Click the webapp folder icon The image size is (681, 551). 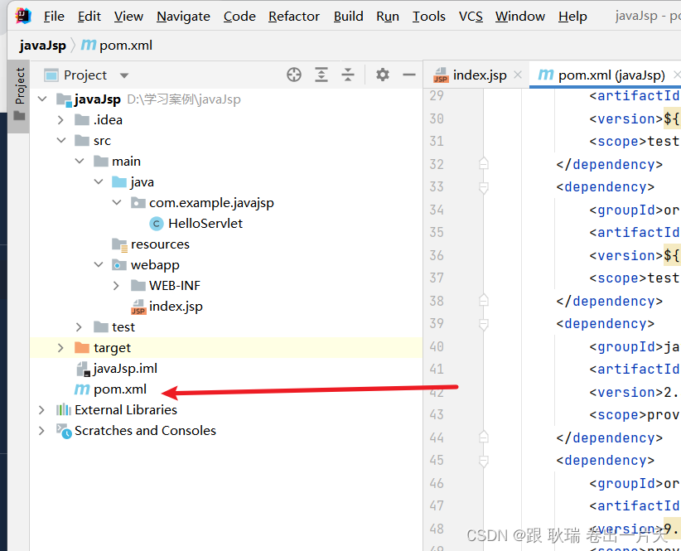point(119,264)
